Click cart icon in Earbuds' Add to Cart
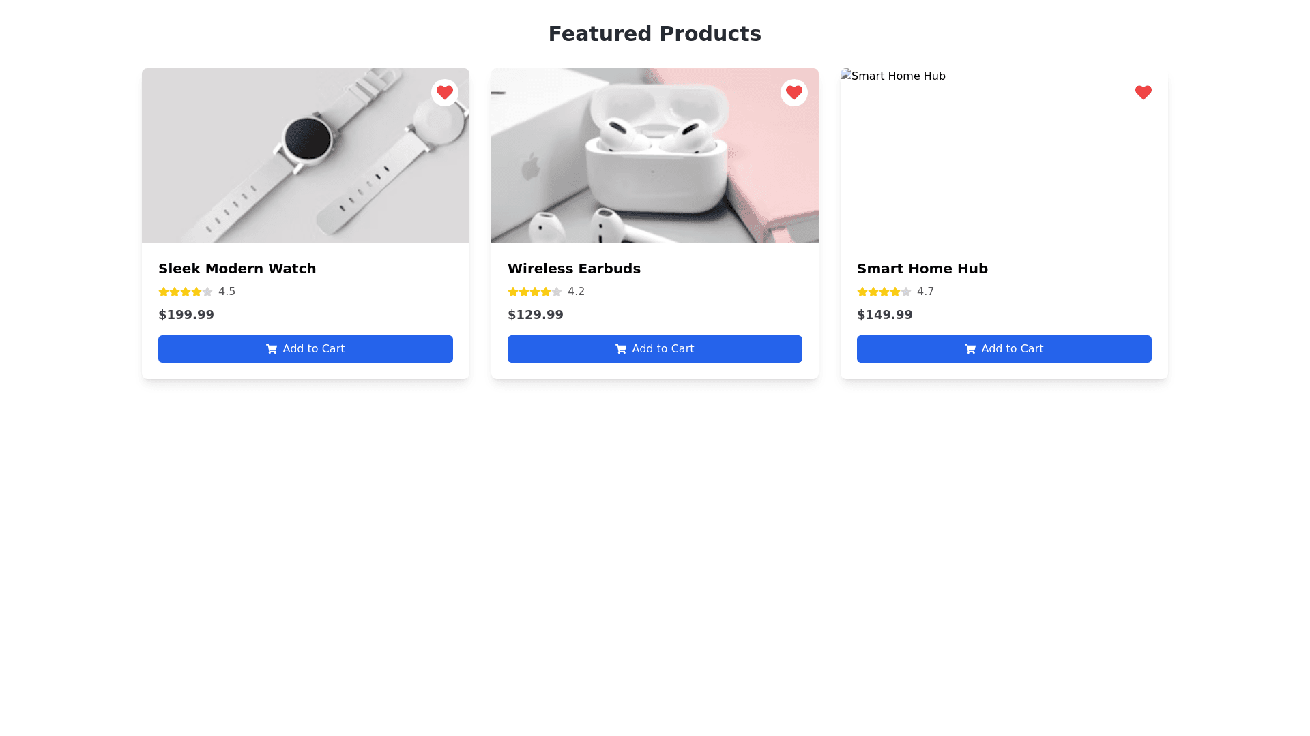 pos(621,349)
